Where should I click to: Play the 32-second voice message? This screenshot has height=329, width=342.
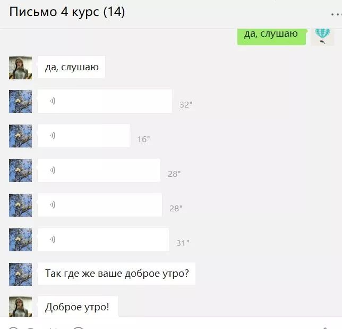(105, 101)
